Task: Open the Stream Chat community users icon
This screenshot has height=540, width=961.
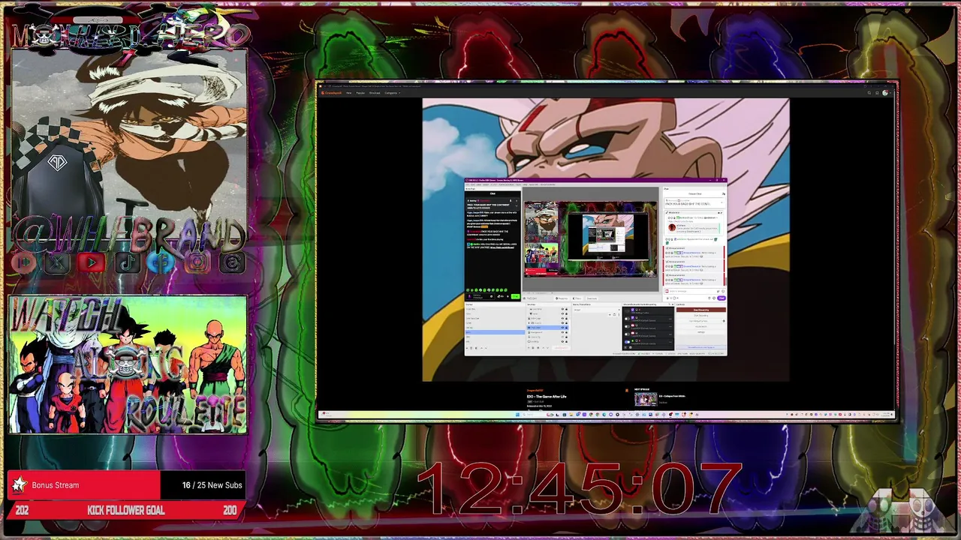Action: point(724,193)
